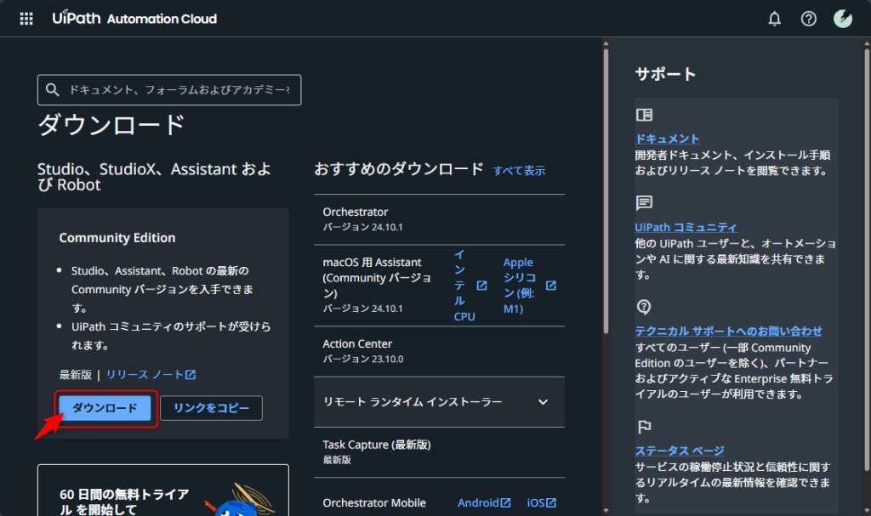The width and height of the screenshot is (871, 516).
Task: Click the リンクをコピー button
Action: 211,408
